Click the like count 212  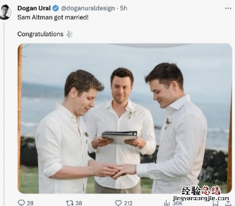click(128, 203)
